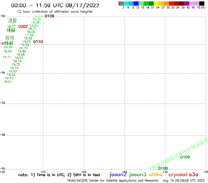Click the green '0108' time marker
The image size is (208, 183).
tap(163, 168)
